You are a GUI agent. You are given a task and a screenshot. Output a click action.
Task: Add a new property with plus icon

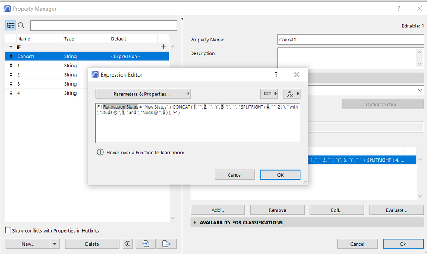pos(163,47)
